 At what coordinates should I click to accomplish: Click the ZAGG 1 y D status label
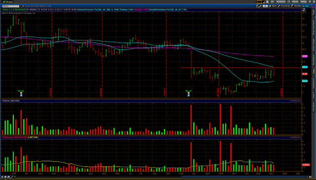[14, 9]
